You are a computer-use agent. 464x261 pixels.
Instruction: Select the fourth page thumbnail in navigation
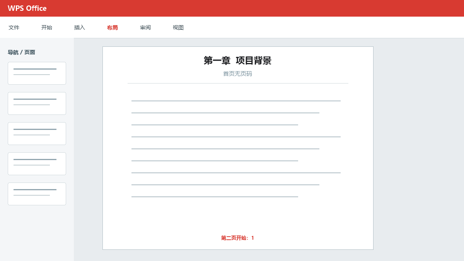click(x=37, y=164)
